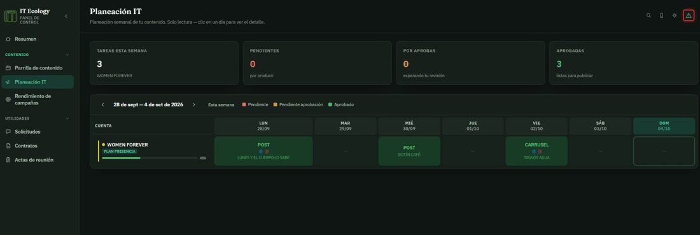Jump to current week via Esta semana
Image resolution: width=700 pixels, height=235 pixels.
[221, 104]
